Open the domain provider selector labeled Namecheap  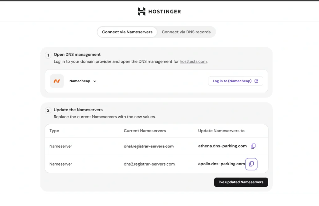pyautogui.click(x=80, y=81)
